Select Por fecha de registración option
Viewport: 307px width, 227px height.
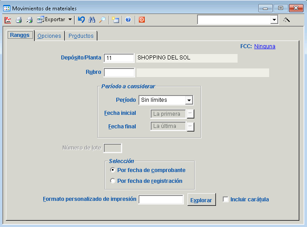pyautogui.click(x=113, y=181)
